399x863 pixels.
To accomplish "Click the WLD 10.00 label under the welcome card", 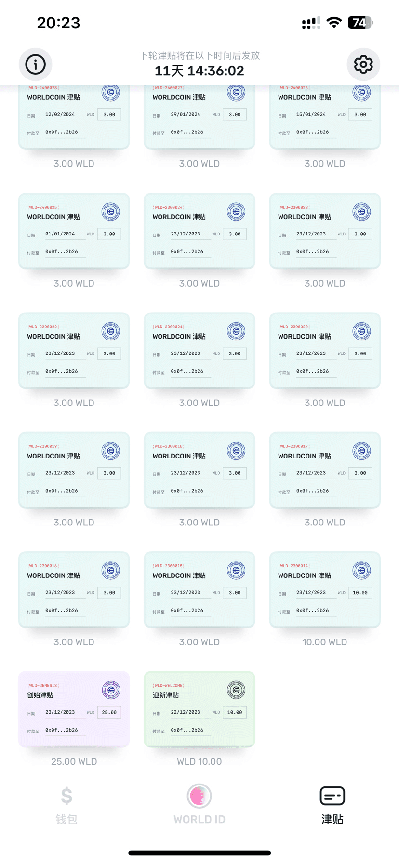I will pos(199,761).
